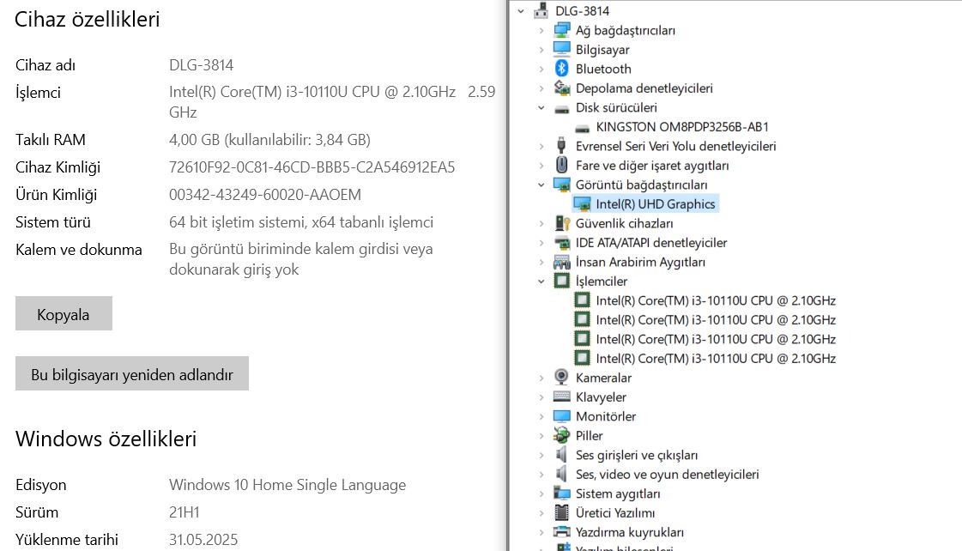Expand the Piller node arrow
Screen dimensions: 962x551
click(x=542, y=436)
